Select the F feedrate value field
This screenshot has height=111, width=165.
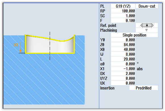[123, 21]
